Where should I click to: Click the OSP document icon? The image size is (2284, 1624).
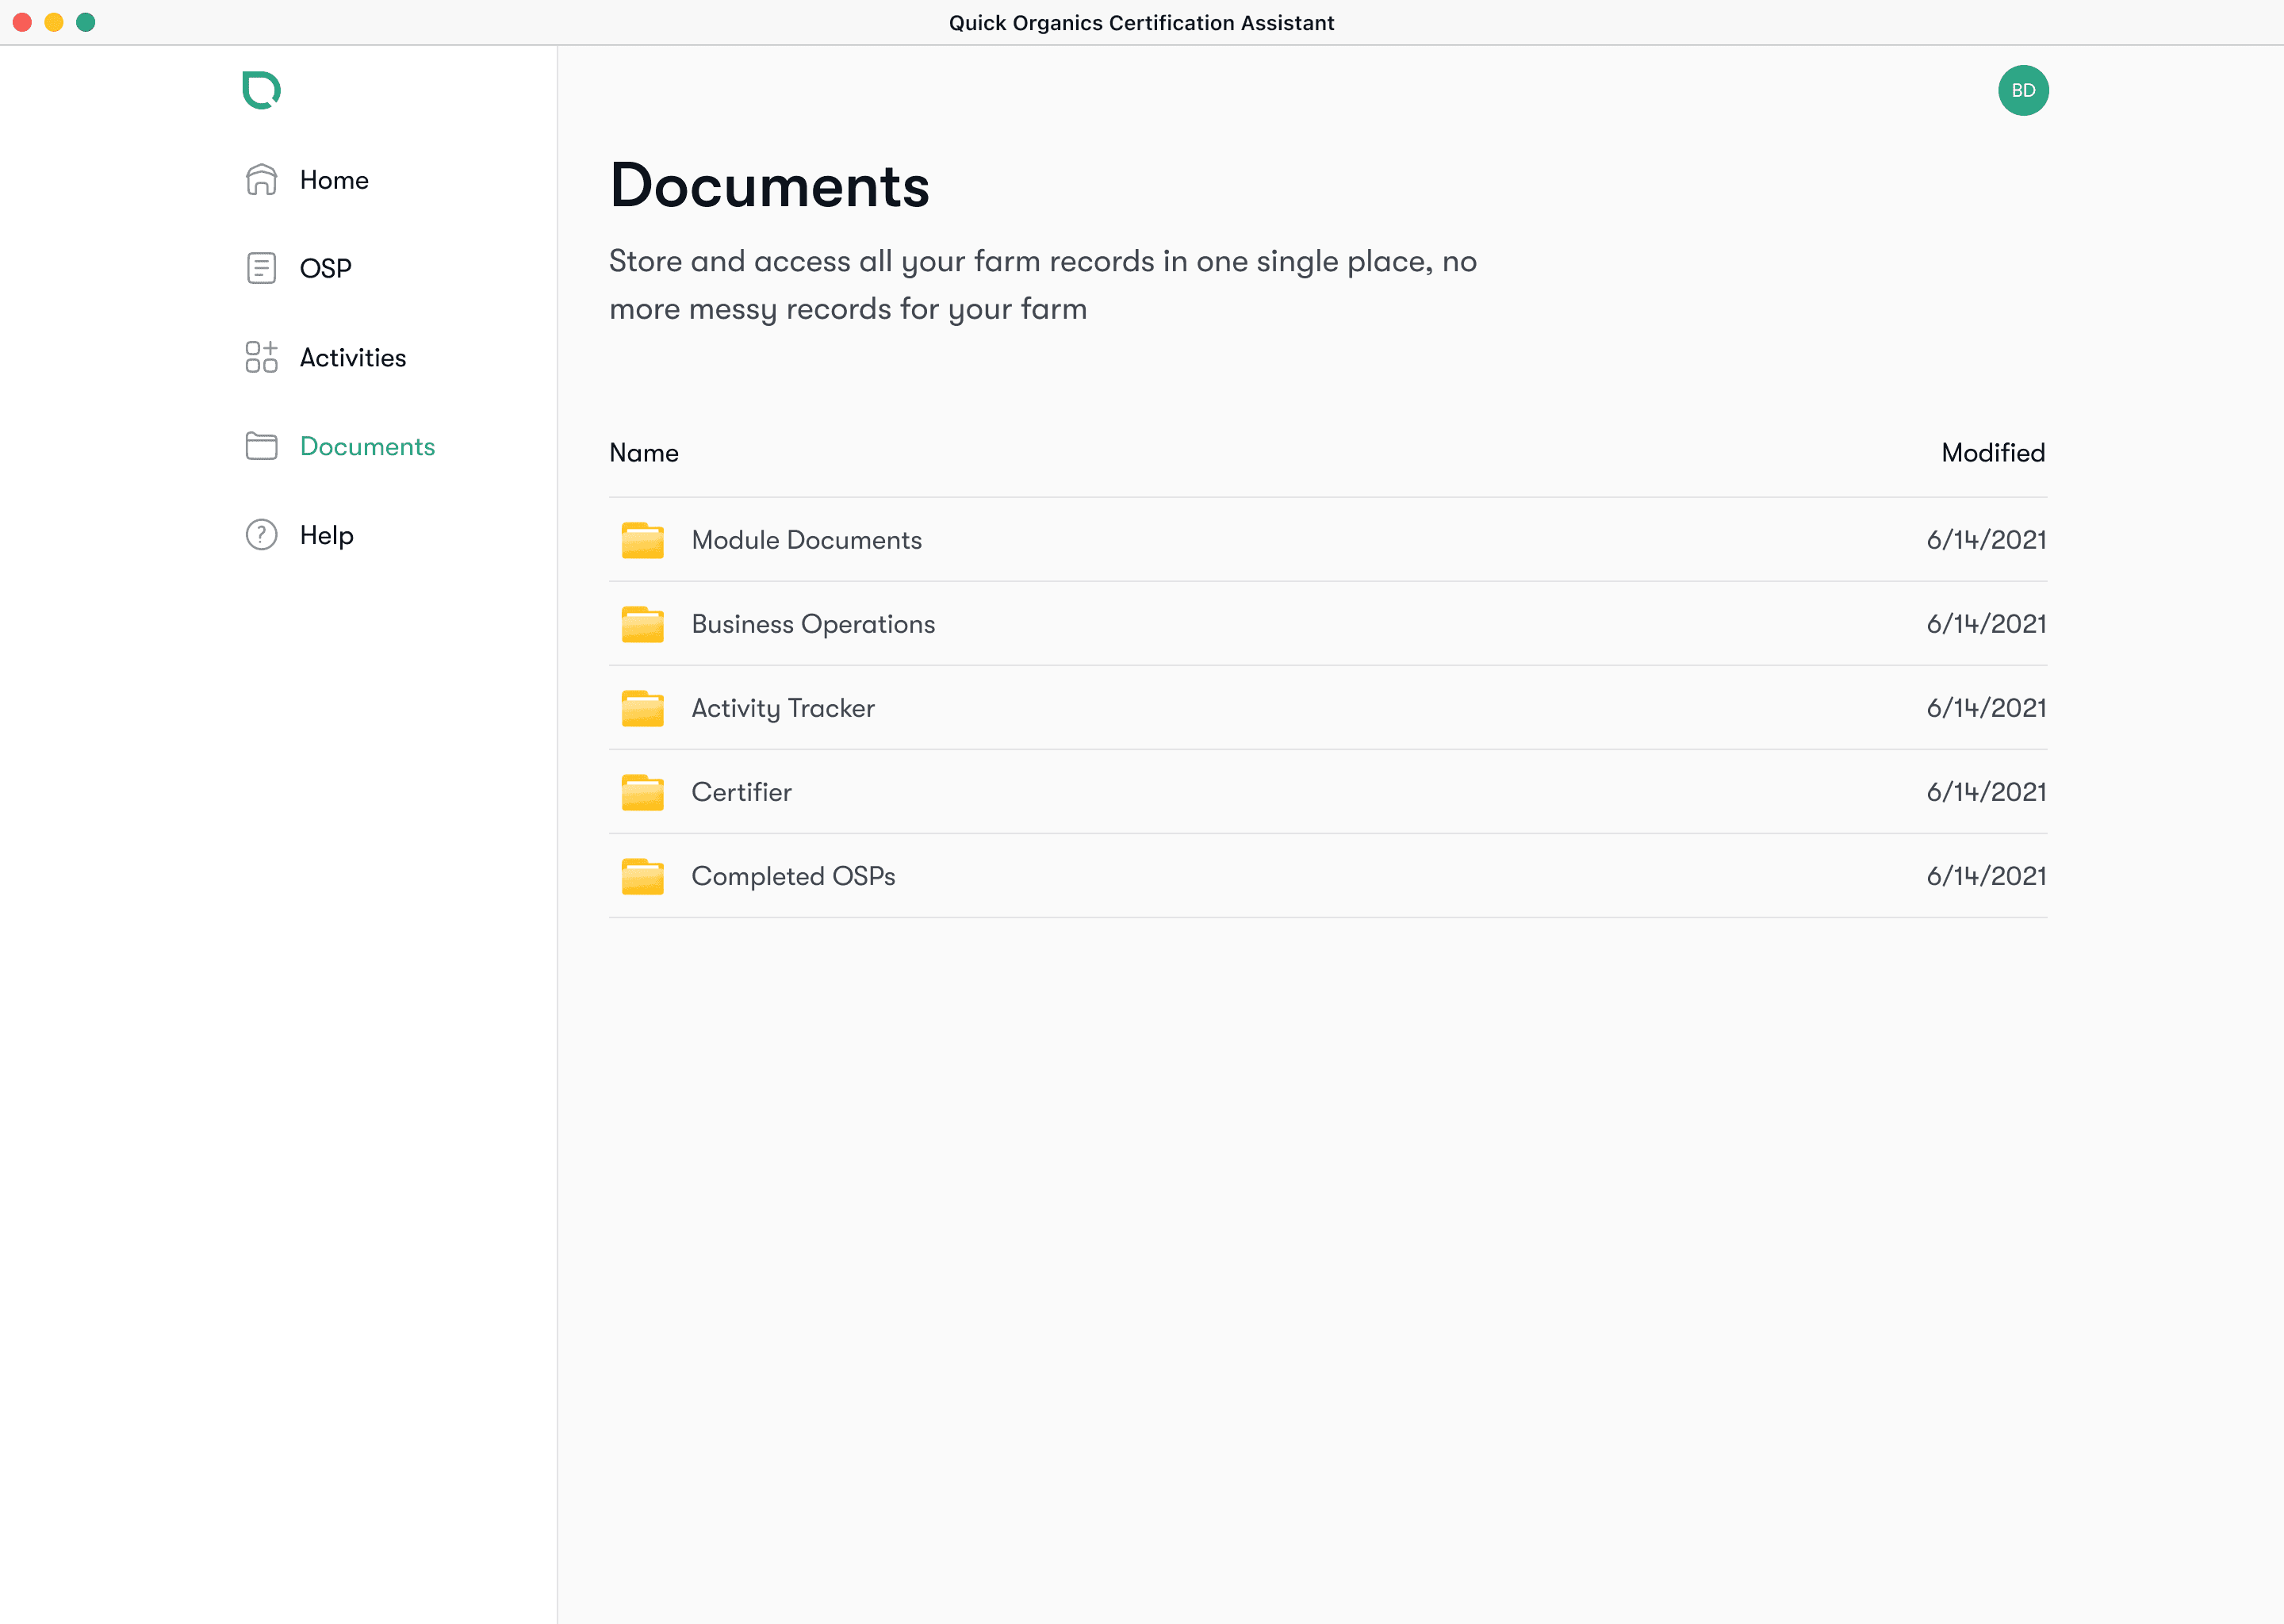click(261, 268)
